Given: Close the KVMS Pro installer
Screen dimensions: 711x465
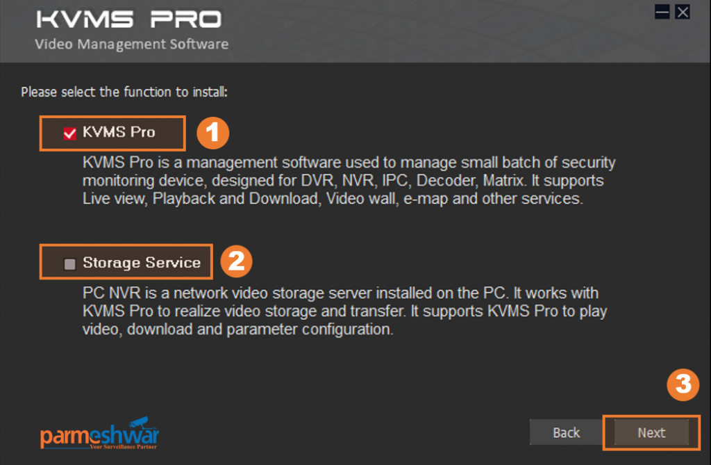Looking at the screenshot, I should pos(683,12).
